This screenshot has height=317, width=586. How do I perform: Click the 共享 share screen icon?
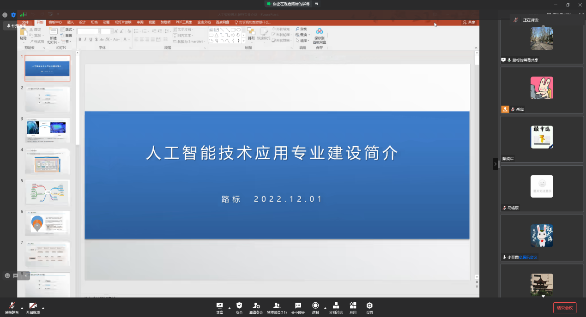coord(219,307)
